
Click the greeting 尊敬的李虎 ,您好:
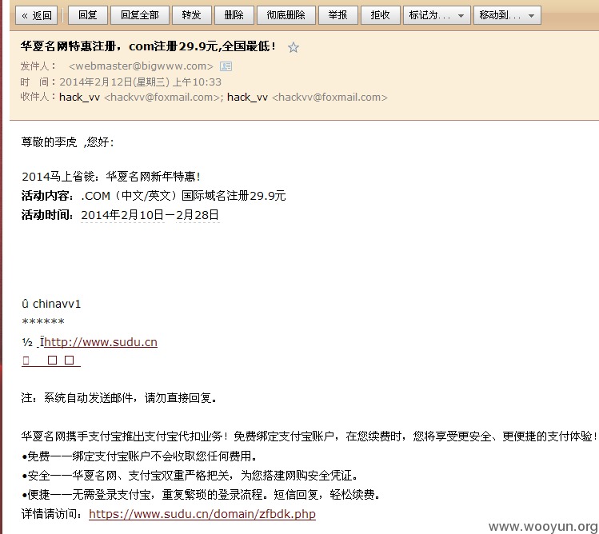(x=68, y=142)
